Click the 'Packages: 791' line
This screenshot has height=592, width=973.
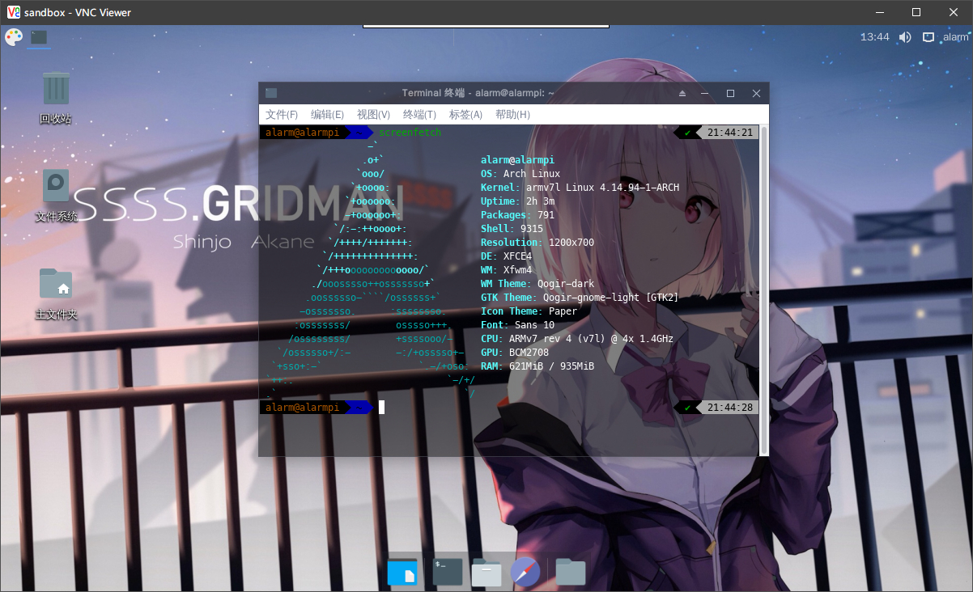coord(517,215)
